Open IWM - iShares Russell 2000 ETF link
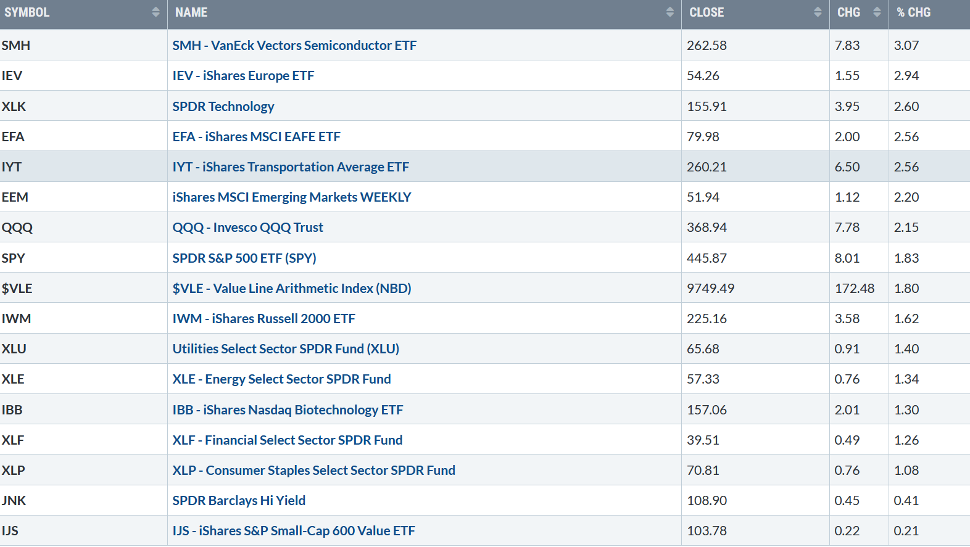Image resolution: width=970 pixels, height=547 pixels. [x=264, y=319]
